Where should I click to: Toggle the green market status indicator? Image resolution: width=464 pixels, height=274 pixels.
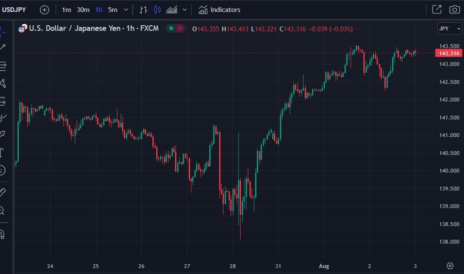[171, 28]
